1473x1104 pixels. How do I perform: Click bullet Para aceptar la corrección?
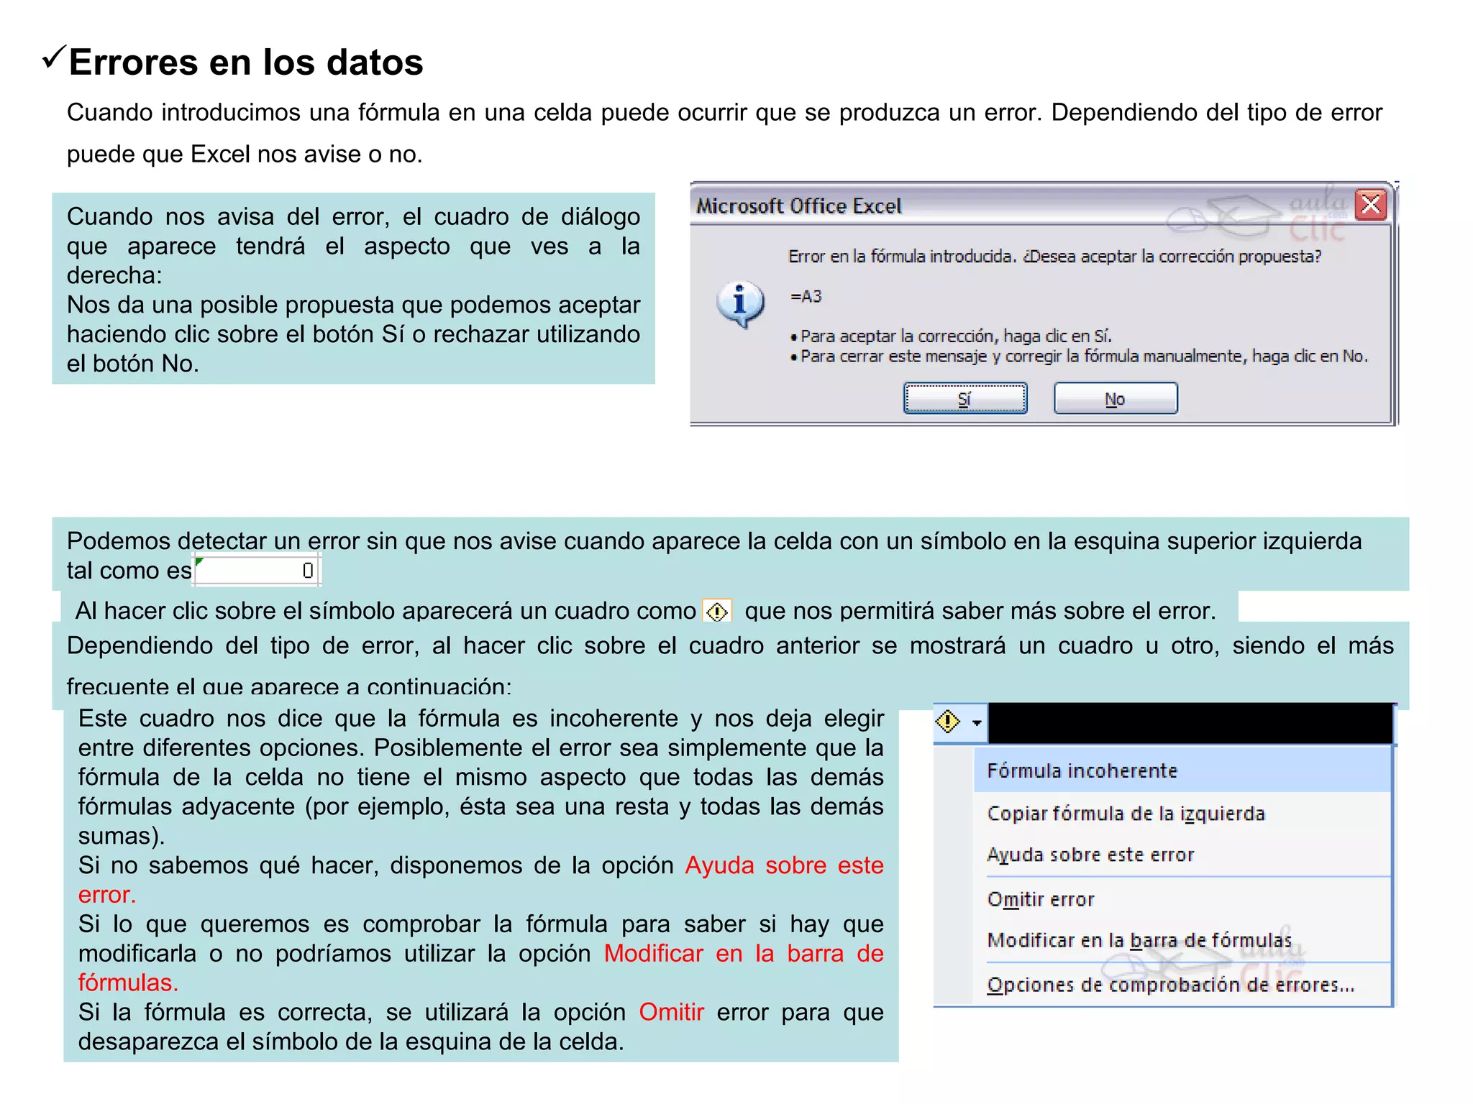coord(951,336)
